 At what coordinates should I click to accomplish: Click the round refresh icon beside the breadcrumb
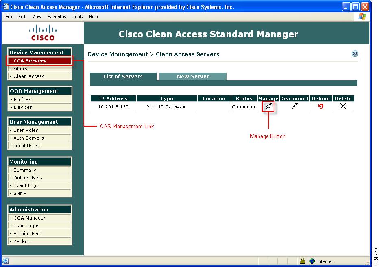[355, 54]
